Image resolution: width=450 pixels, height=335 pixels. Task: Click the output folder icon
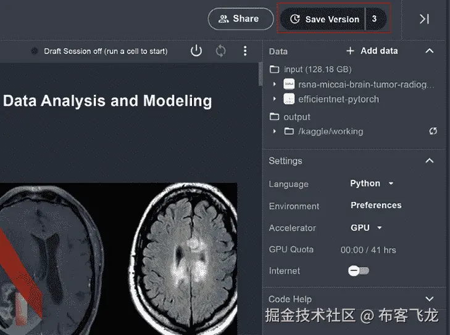[x=274, y=116]
